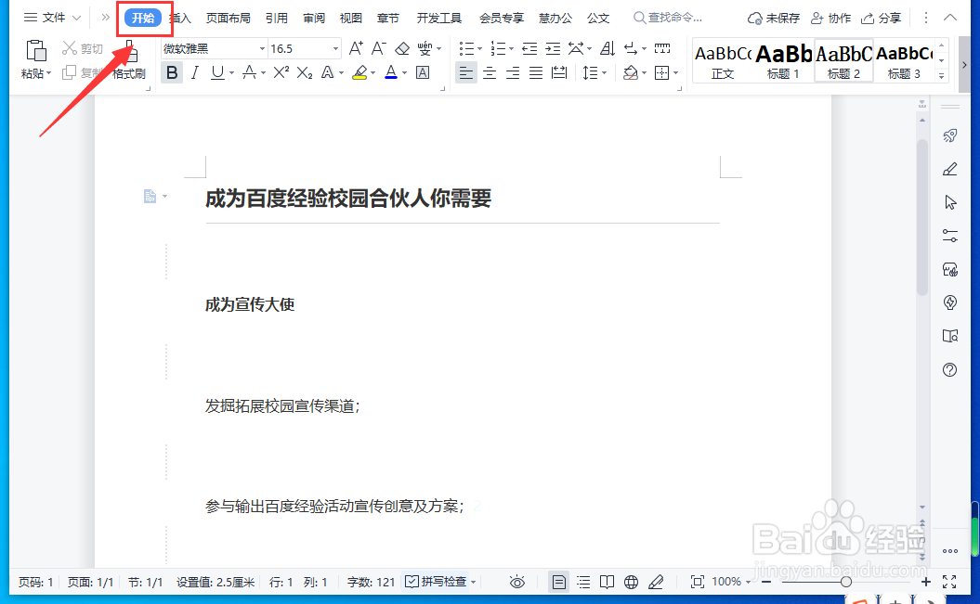Switch to outline view in status bar
Viewport: 980px width, 604px height.
pos(583,582)
